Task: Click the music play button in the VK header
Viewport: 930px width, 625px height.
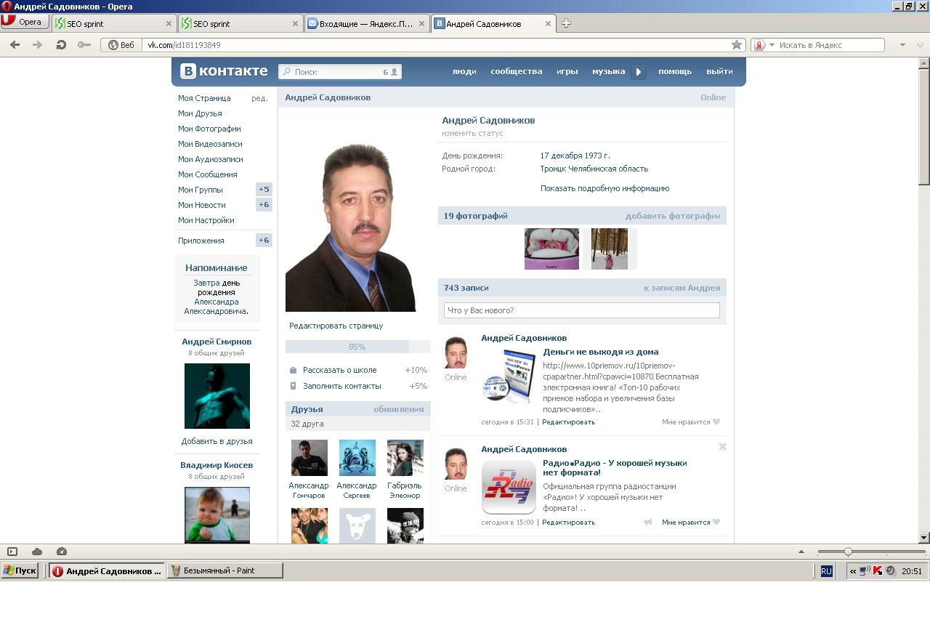Action: click(x=639, y=72)
